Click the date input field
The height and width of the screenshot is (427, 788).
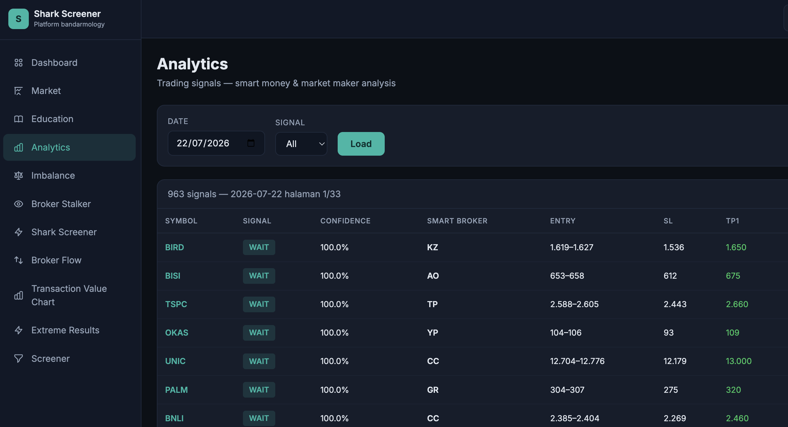[x=216, y=143]
